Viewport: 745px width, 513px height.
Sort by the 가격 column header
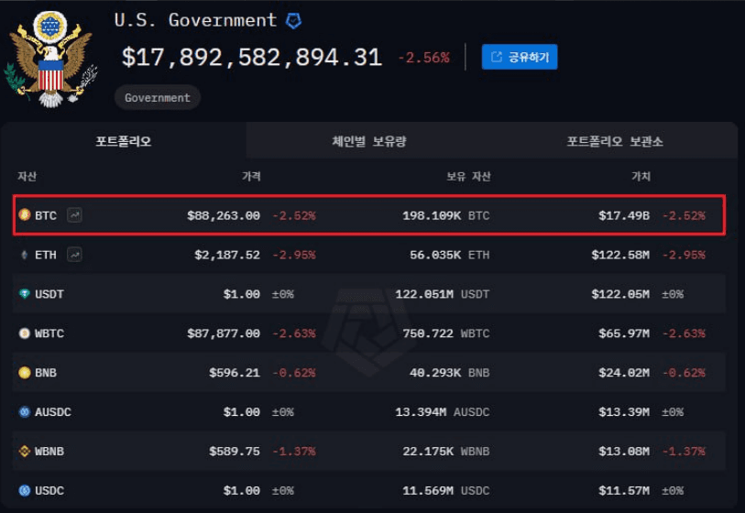pyautogui.click(x=250, y=176)
